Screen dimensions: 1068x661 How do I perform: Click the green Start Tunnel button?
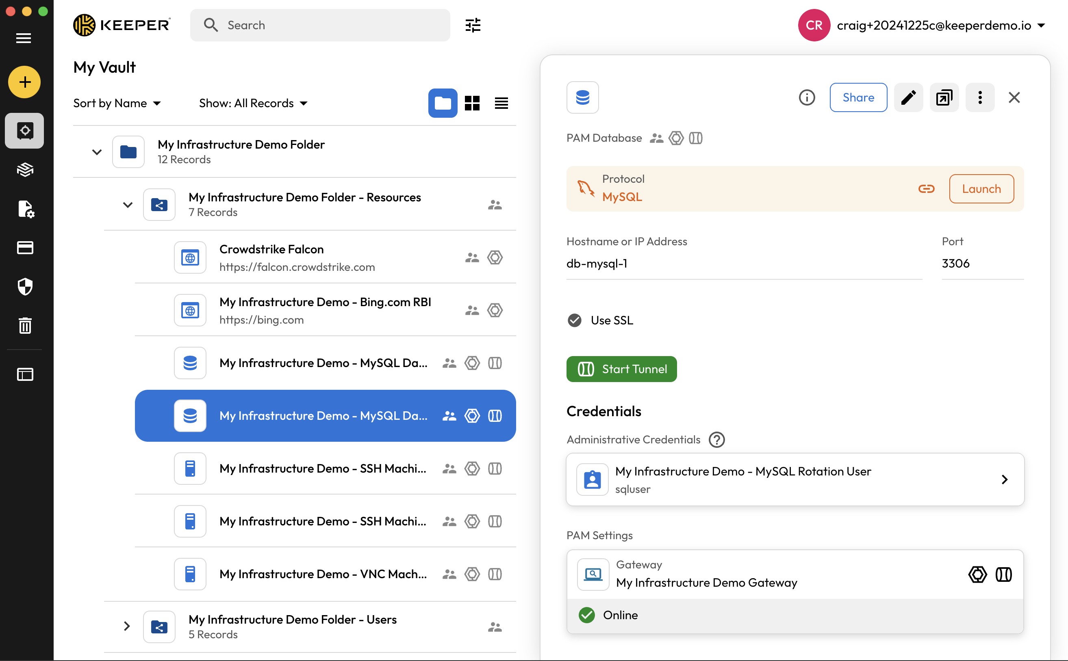pyautogui.click(x=621, y=369)
